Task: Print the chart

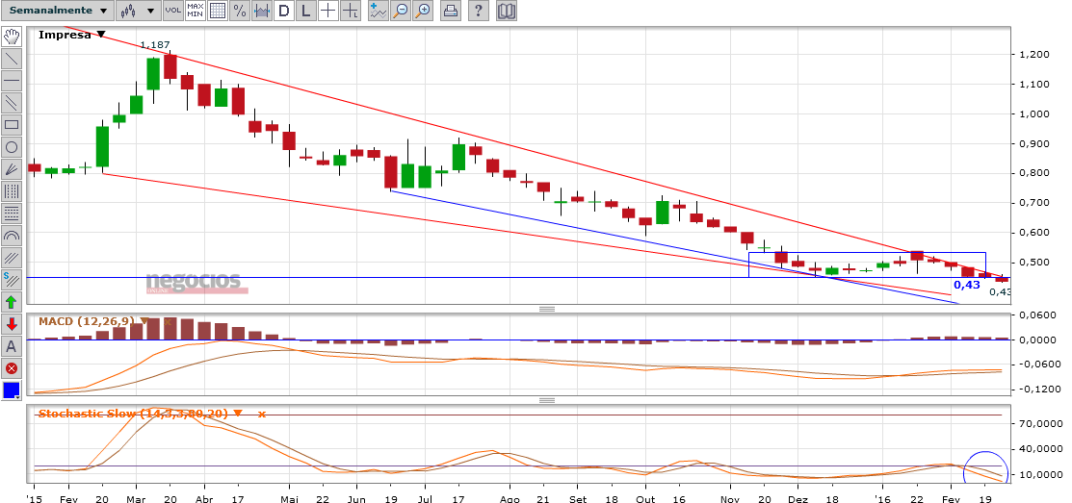Action: coord(451,11)
